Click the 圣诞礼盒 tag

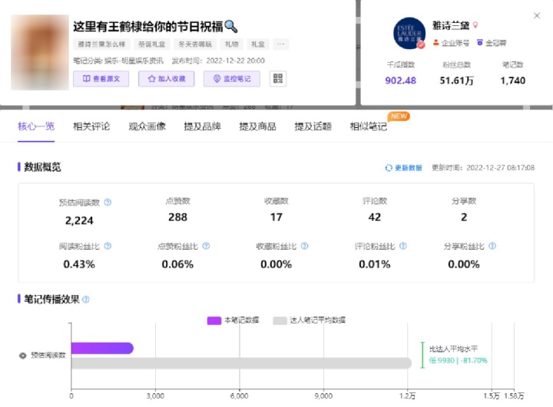point(151,44)
